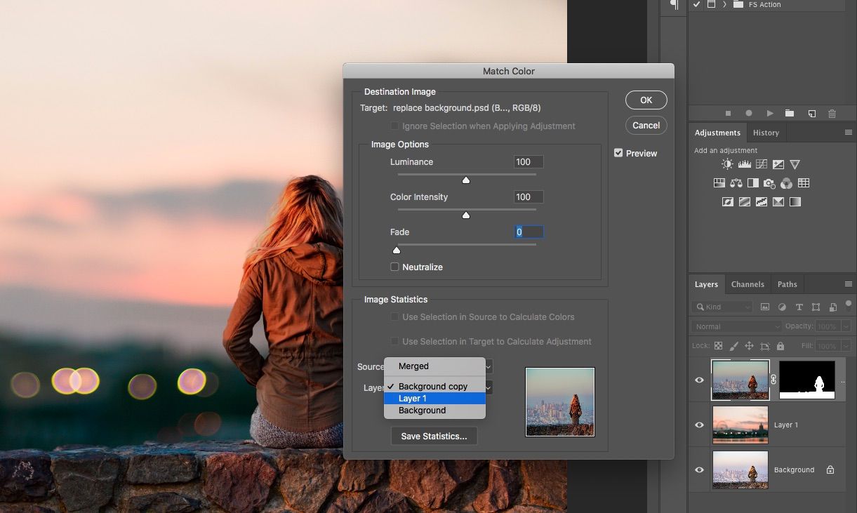This screenshot has width=857, height=513.
Task: Click the delete action trash icon
Action: [x=832, y=113]
